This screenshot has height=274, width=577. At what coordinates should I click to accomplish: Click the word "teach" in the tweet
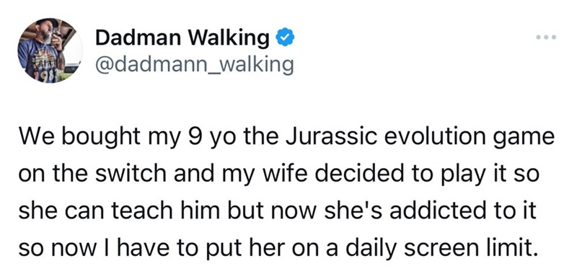click(139, 211)
